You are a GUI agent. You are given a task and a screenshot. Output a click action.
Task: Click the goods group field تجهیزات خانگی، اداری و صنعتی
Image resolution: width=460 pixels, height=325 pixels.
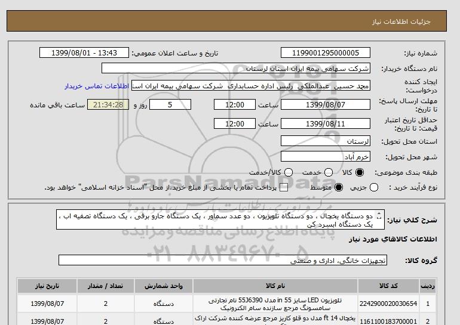coord(223,260)
